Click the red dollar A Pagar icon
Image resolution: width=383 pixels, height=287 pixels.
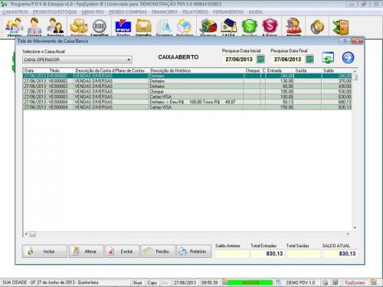coord(270,27)
